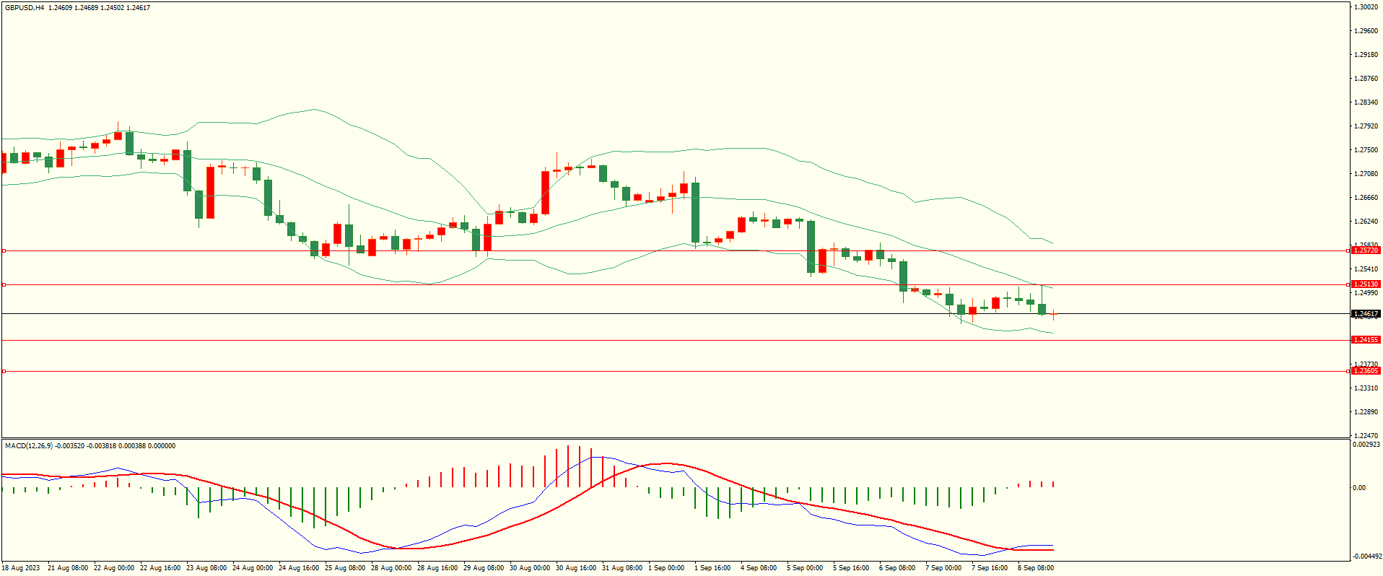Click the 1.23310 price scale label
Image resolution: width=1383 pixels, height=576 pixels.
click(x=1366, y=388)
